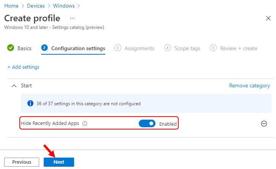Click the info icon beside Hide Recently Added Apps
Image resolution: width=276 pixels, height=169 pixels.
(85, 123)
